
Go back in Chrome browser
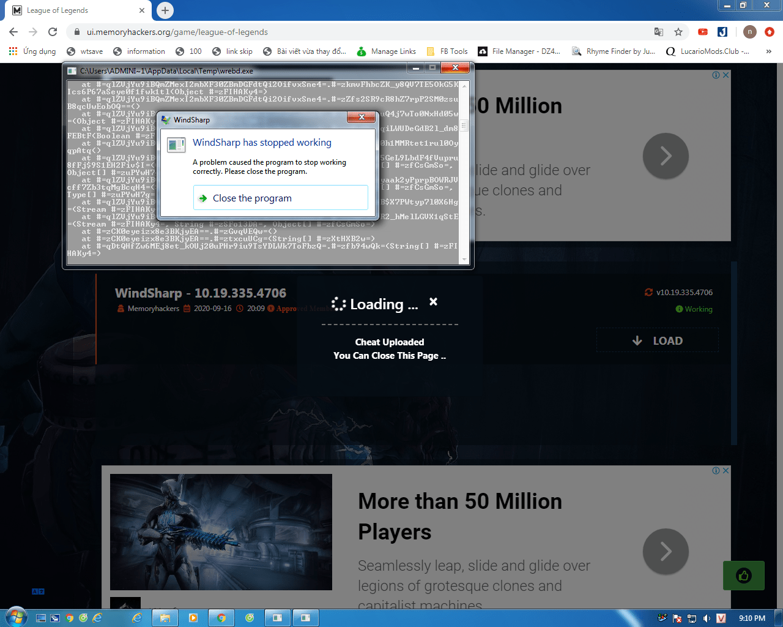(13, 32)
